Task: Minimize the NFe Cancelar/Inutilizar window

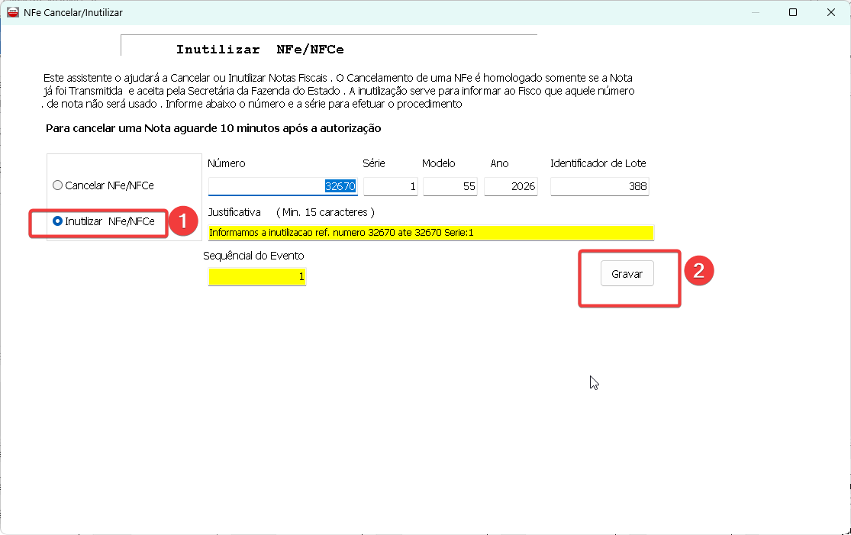Action: 755,13
